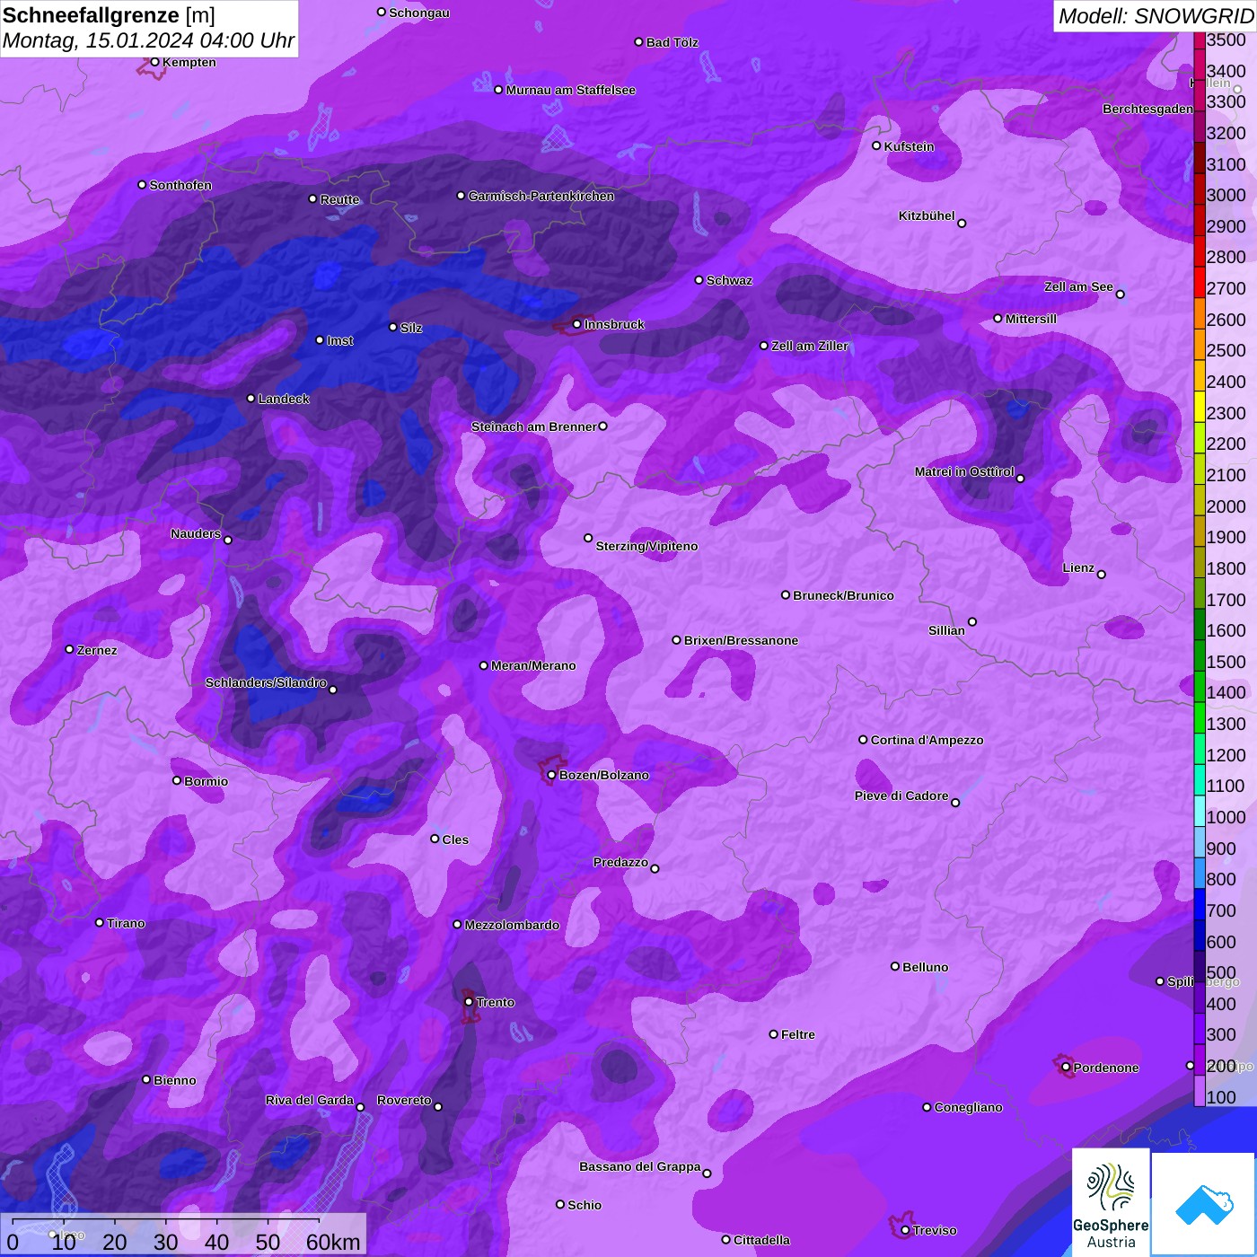Click the Treviso city marker

(x=905, y=1230)
